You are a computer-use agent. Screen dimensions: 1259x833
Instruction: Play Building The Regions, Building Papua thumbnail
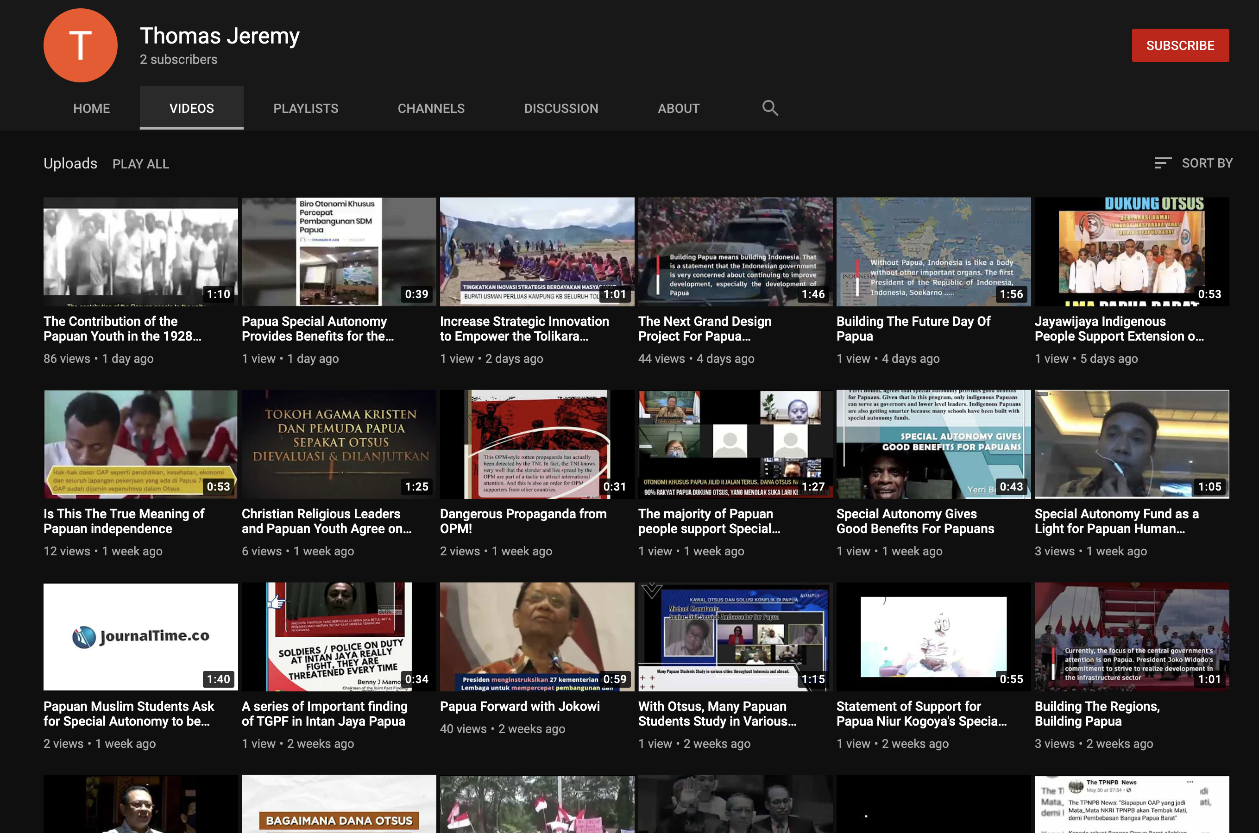[x=1132, y=637]
